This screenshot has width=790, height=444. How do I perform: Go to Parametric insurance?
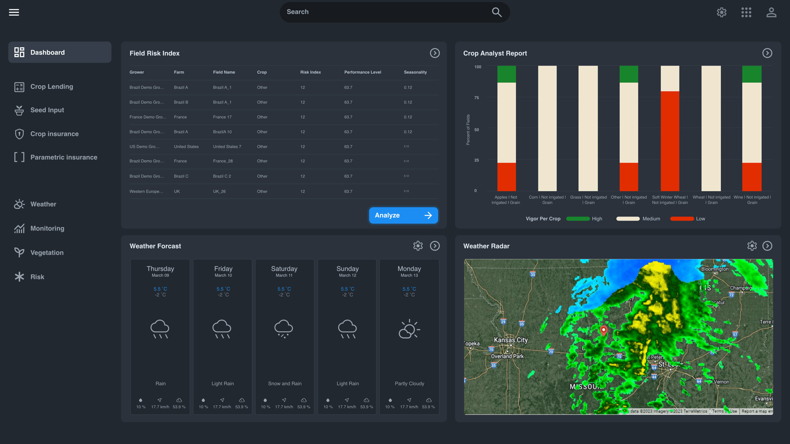pyautogui.click(x=64, y=157)
